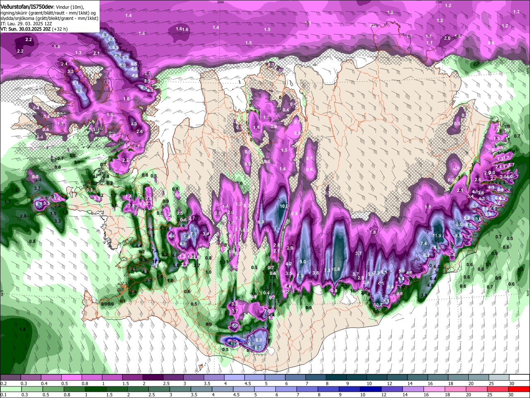Click the snow legend swatch between 6 and 7

click(x=296, y=378)
